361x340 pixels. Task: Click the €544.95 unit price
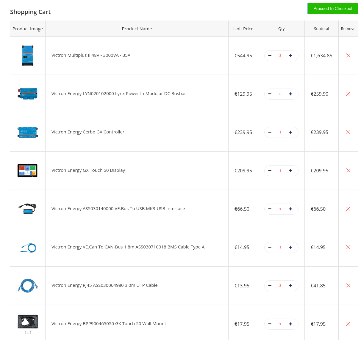[x=243, y=56]
